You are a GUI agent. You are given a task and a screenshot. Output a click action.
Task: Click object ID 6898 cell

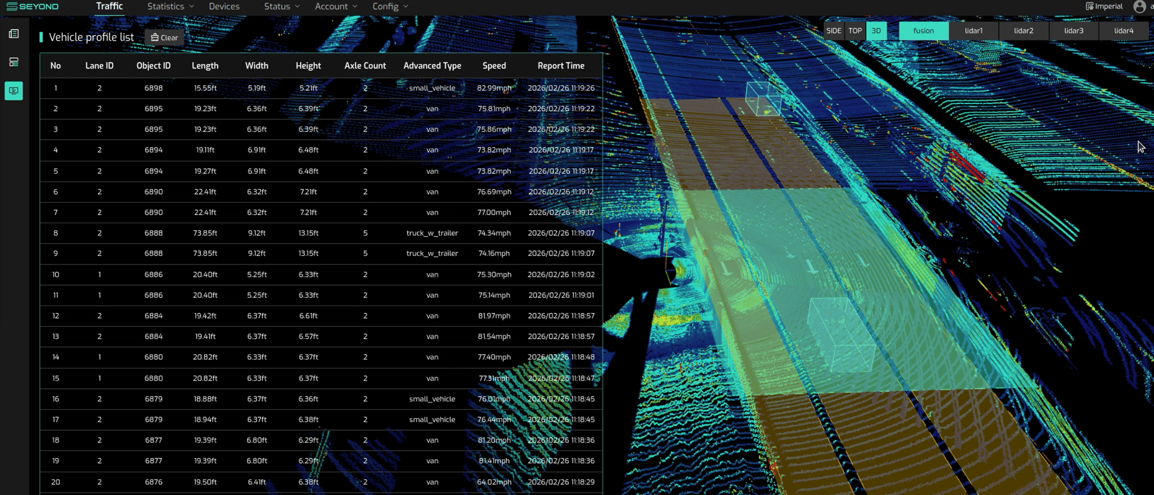tap(153, 88)
